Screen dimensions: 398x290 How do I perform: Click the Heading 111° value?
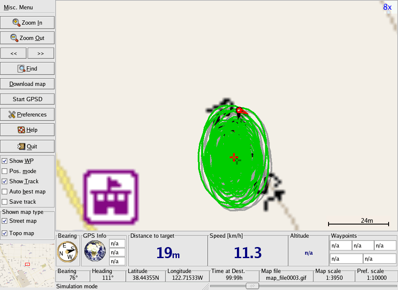click(x=108, y=278)
